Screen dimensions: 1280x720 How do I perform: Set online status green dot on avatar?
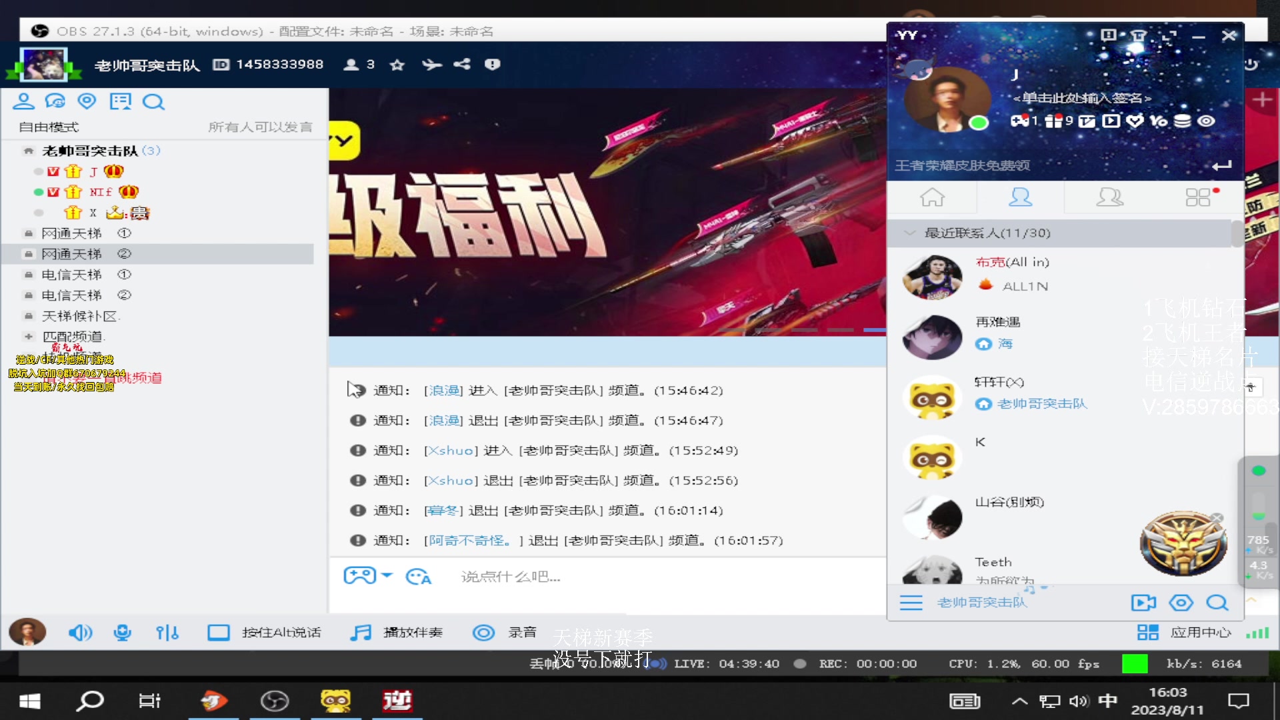978,123
